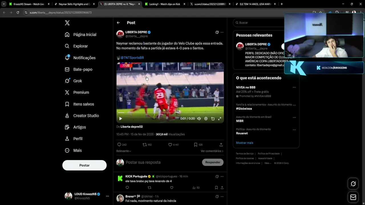
Task: Open Itens salvos bookmarks
Action: (x=79, y=104)
